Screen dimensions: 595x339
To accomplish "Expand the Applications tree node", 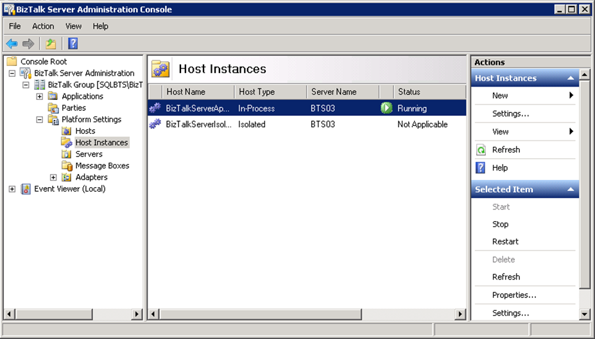I will click(x=40, y=97).
